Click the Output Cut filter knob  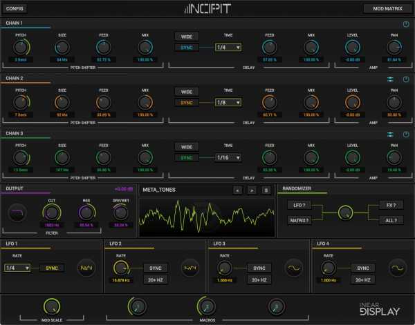(x=52, y=213)
